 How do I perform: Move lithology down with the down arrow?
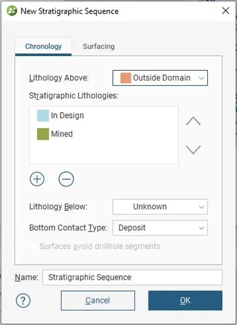click(193, 150)
